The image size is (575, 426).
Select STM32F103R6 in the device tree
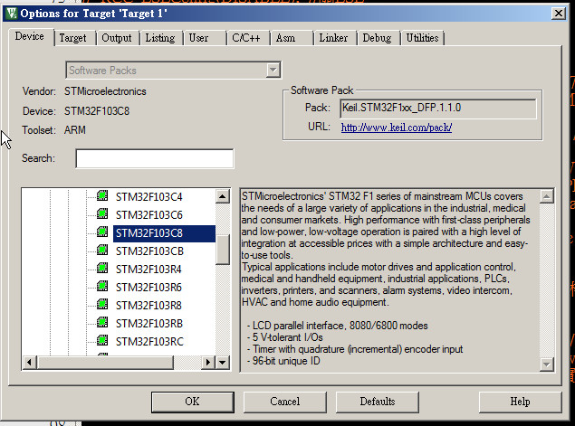pos(149,288)
